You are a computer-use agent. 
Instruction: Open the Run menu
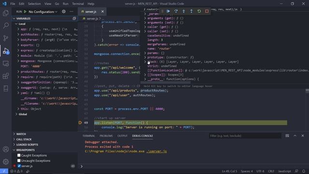[x=66, y=4]
